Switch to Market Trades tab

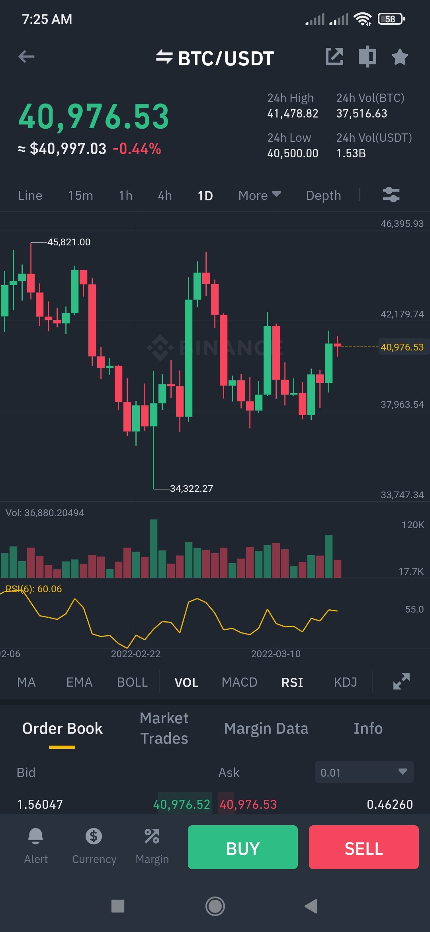[164, 728]
